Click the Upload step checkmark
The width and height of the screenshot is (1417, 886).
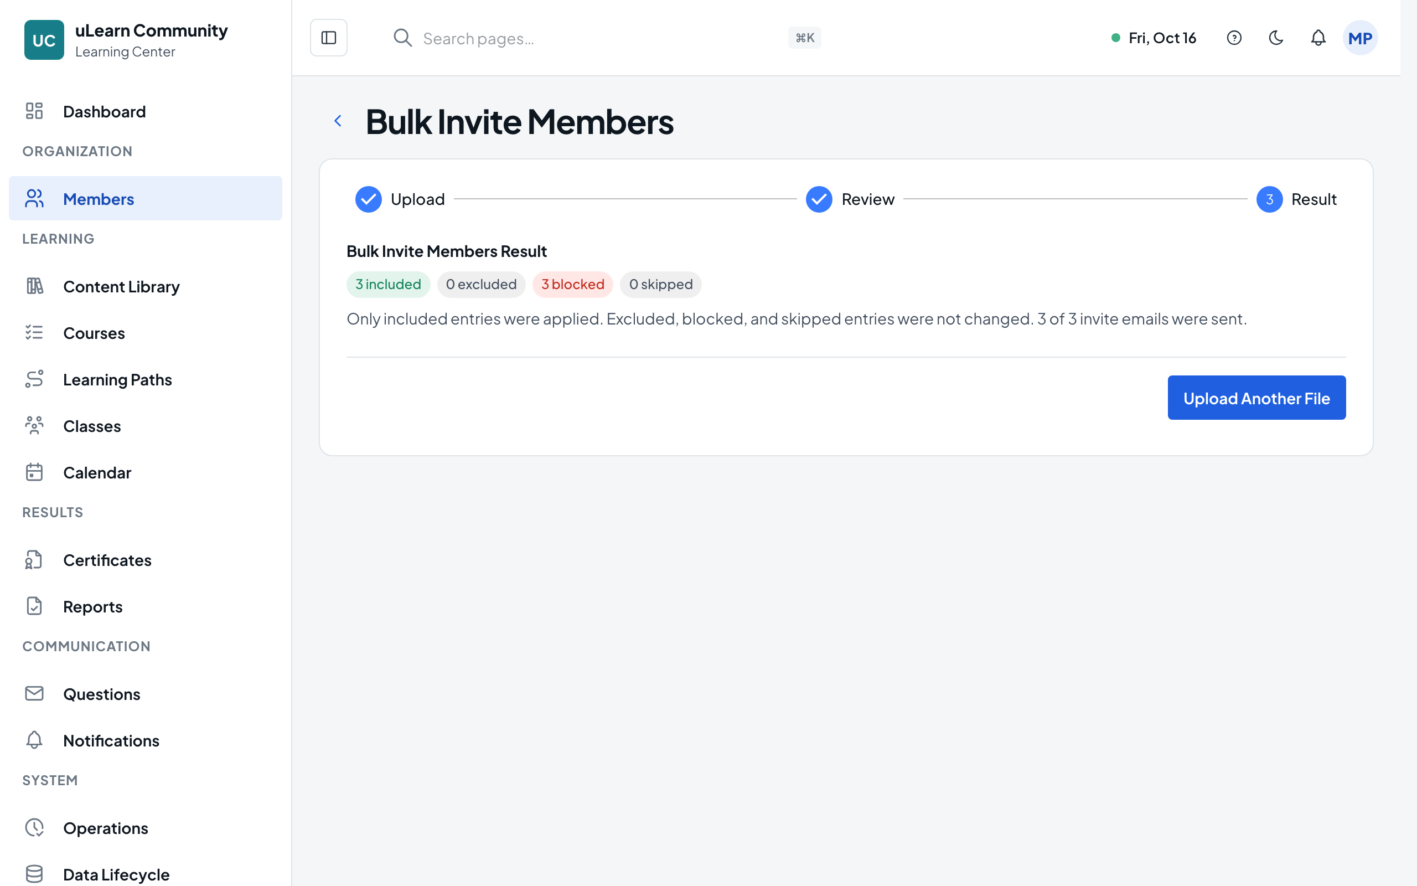(368, 199)
